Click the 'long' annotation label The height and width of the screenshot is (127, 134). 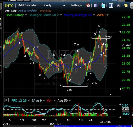(108, 36)
